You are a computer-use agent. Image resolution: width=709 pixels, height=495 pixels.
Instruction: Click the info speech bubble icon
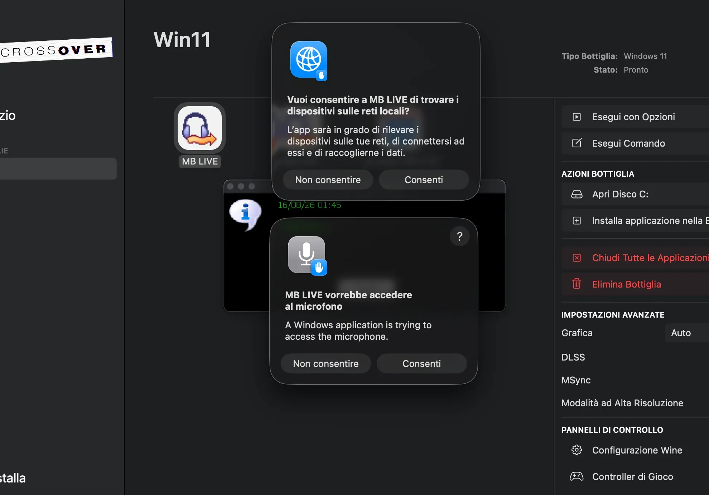tap(245, 214)
